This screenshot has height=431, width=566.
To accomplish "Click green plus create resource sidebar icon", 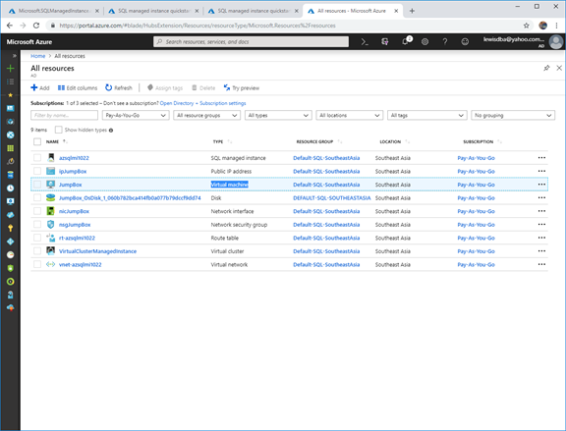I will click(x=11, y=68).
